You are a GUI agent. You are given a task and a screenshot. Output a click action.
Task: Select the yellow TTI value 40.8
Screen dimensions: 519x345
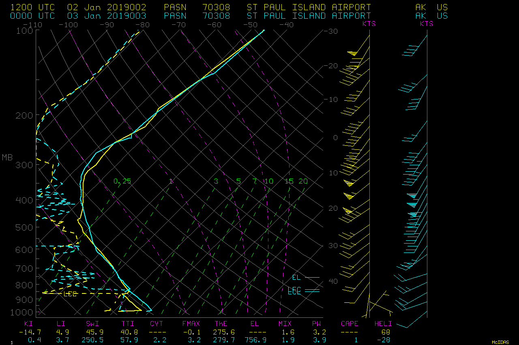pos(129,332)
